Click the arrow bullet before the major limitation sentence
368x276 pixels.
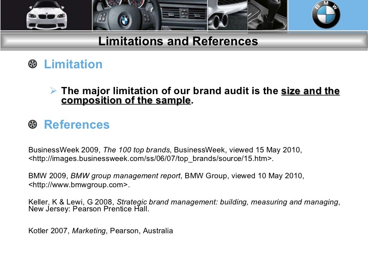point(54,90)
